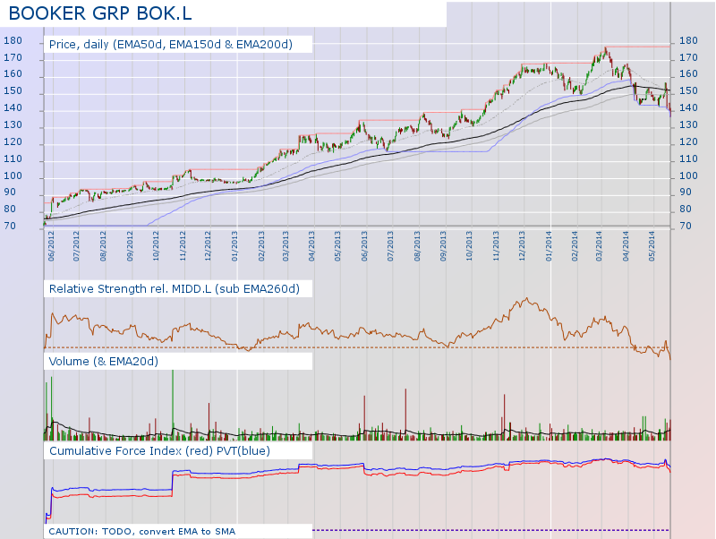The width and height of the screenshot is (716, 539).
Task: Click the 12/2012 date axis label
Action: tap(209, 246)
